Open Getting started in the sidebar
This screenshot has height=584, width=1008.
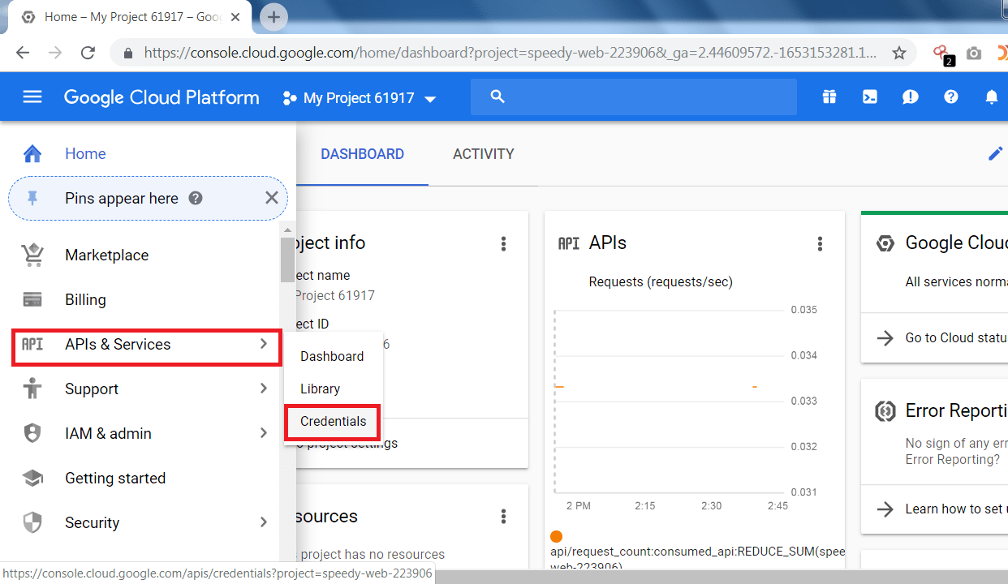pyautogui.click(x=115, y=478)
